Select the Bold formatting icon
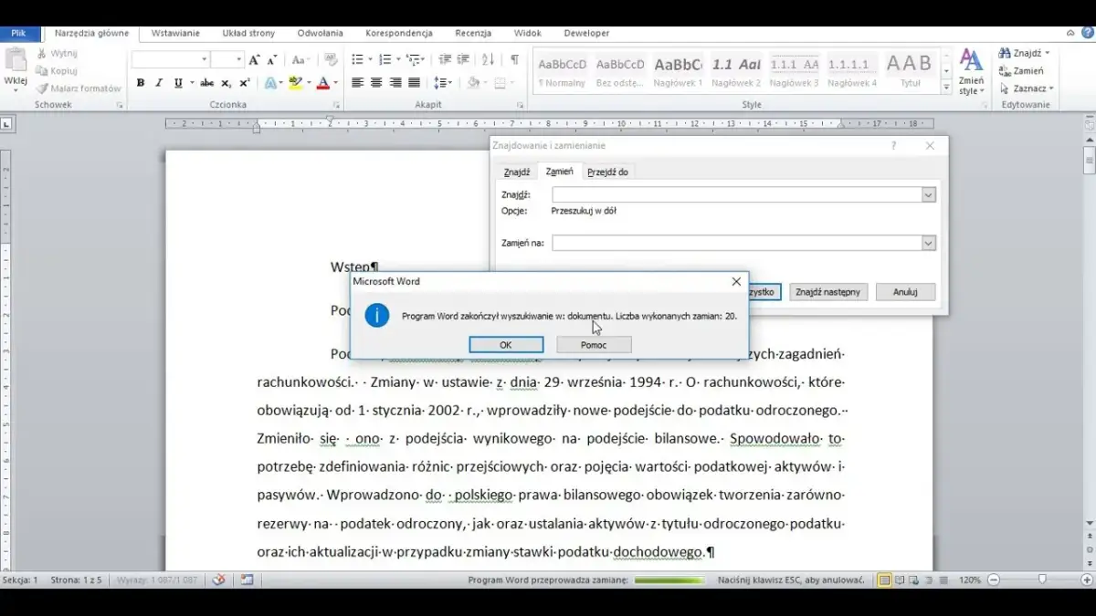This screenshot has width=1096, height=616. coord(140,82)
